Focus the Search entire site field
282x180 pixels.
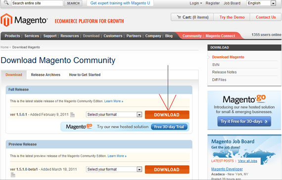click(x=37, y=3)
